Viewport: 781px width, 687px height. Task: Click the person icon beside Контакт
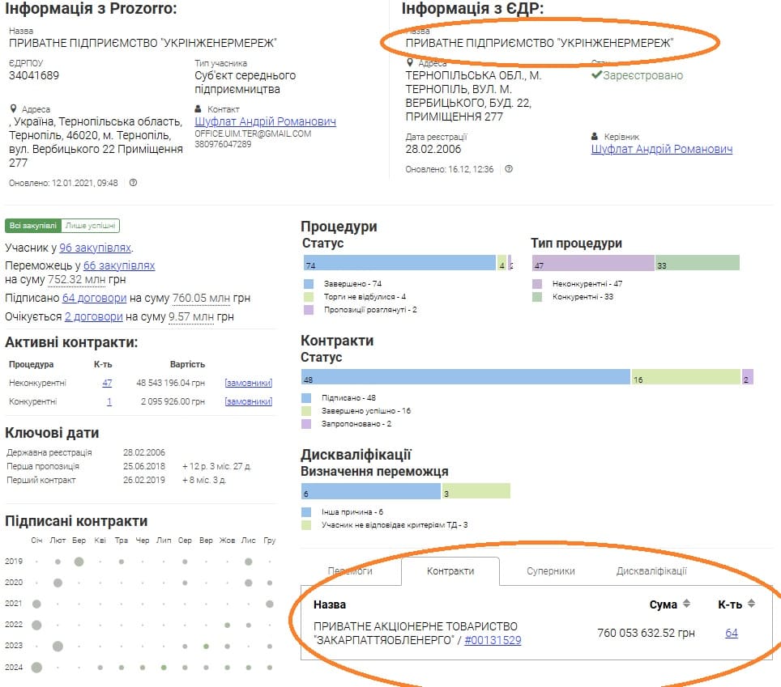click(199, 109)
